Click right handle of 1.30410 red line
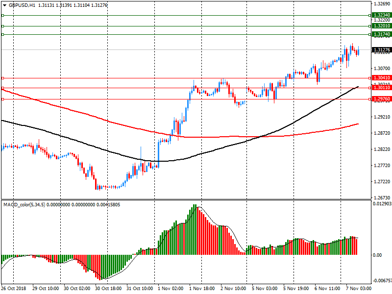This screenshot has width=392, height=294. pos(370,78)
